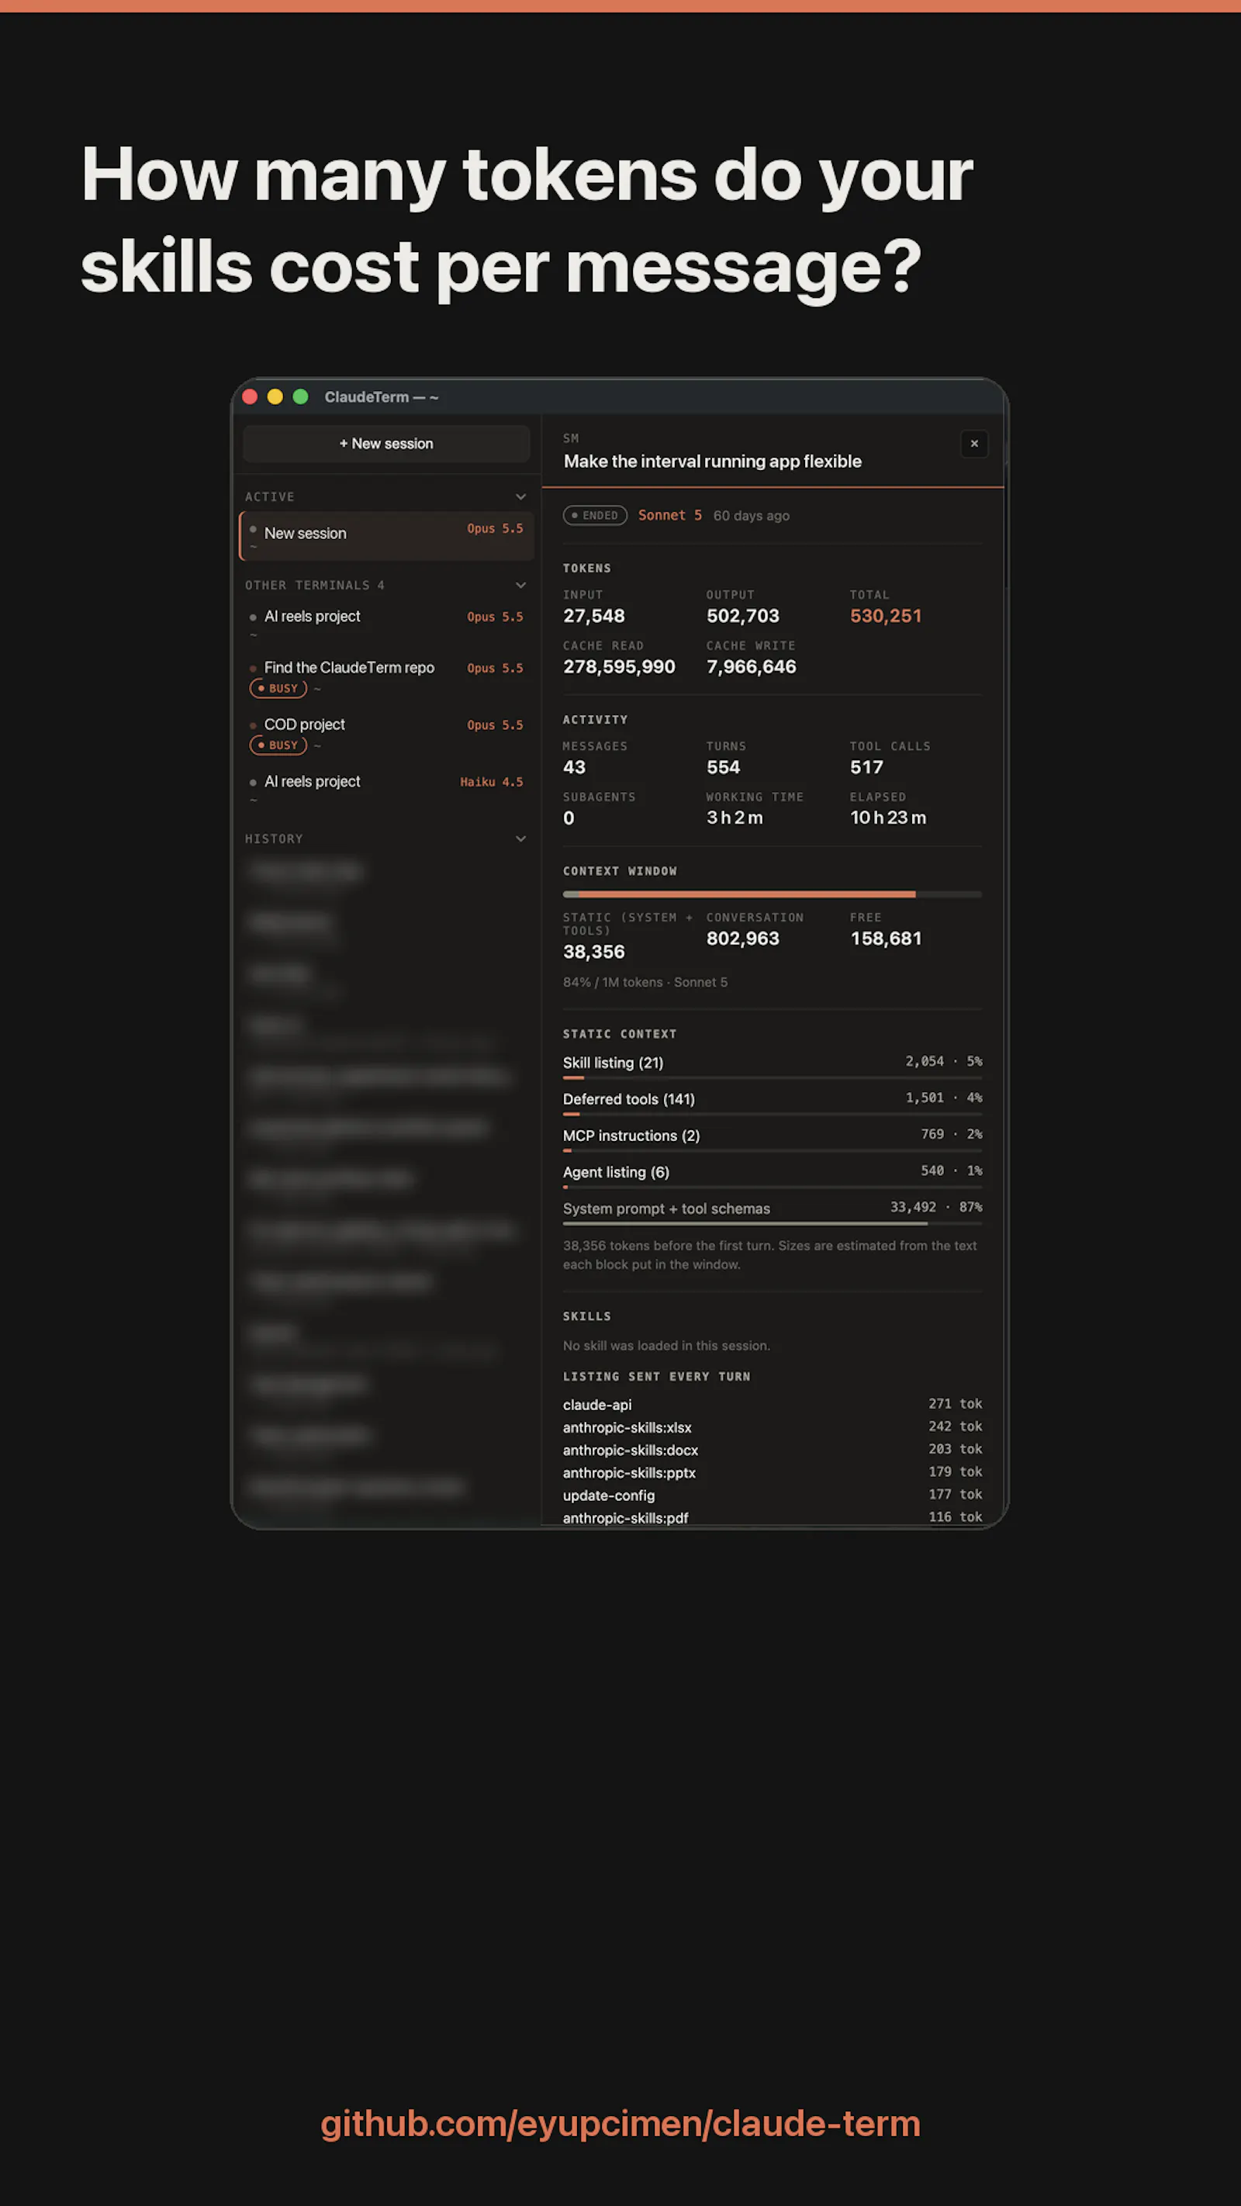The height and width of the screenshot is (2206, 1241).
Task: Click the yellow minimize window dot
Action: (275, 396)
